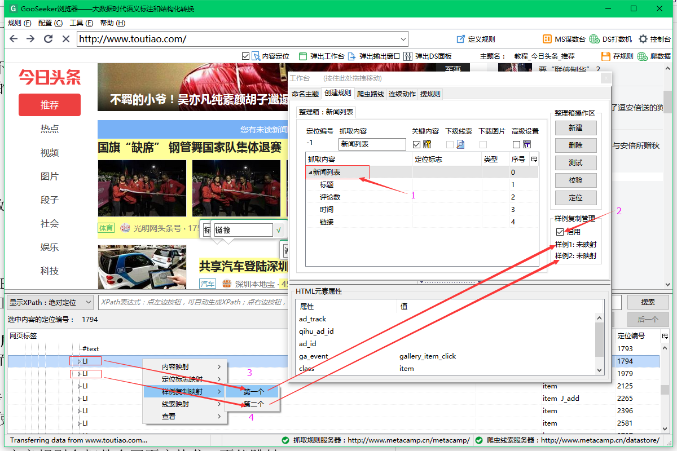The image size is (677, 451).
Task: Toggle the 下级线索 checkbox
Action: [x=450, y=144]
